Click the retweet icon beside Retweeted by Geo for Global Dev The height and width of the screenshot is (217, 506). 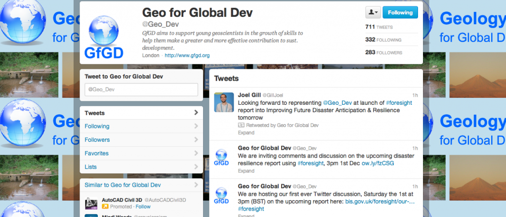pyautogui.click(x=241, y=125)
